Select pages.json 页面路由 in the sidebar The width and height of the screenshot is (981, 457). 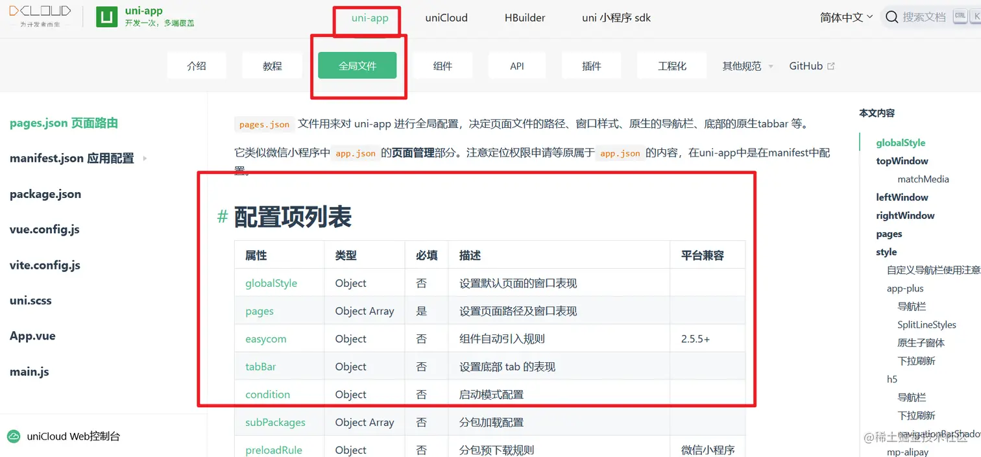click(x=62, y=123)
